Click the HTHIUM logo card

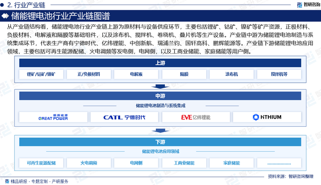point(267,117)
